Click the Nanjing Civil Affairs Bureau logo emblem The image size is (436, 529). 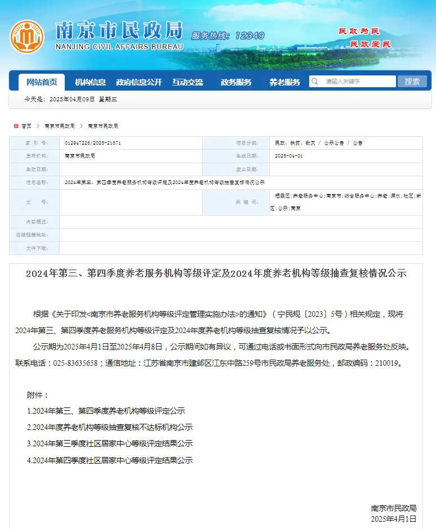click(26, 37)
